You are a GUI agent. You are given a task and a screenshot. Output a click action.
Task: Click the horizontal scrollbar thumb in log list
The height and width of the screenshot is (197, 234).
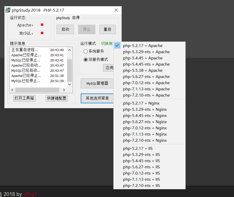coord(37,90)
